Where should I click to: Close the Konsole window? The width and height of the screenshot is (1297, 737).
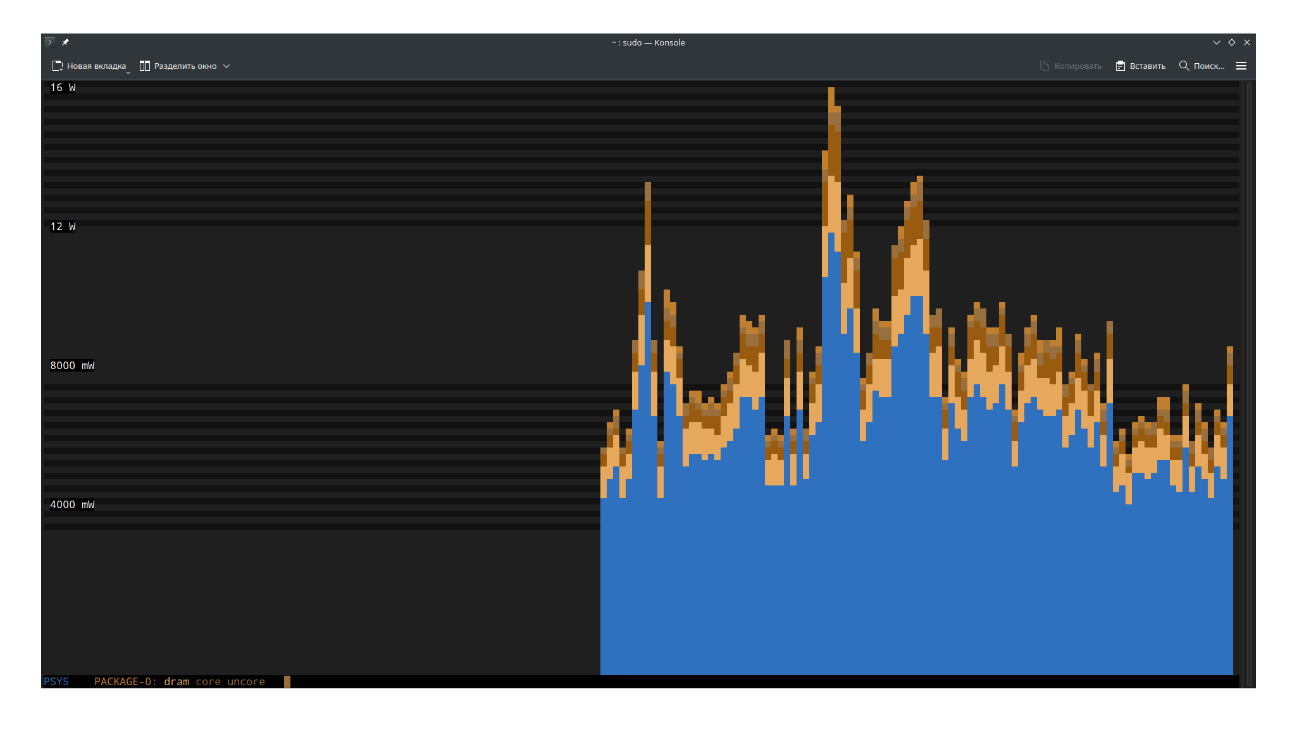pyautogui.click(x=1247, y=42)
